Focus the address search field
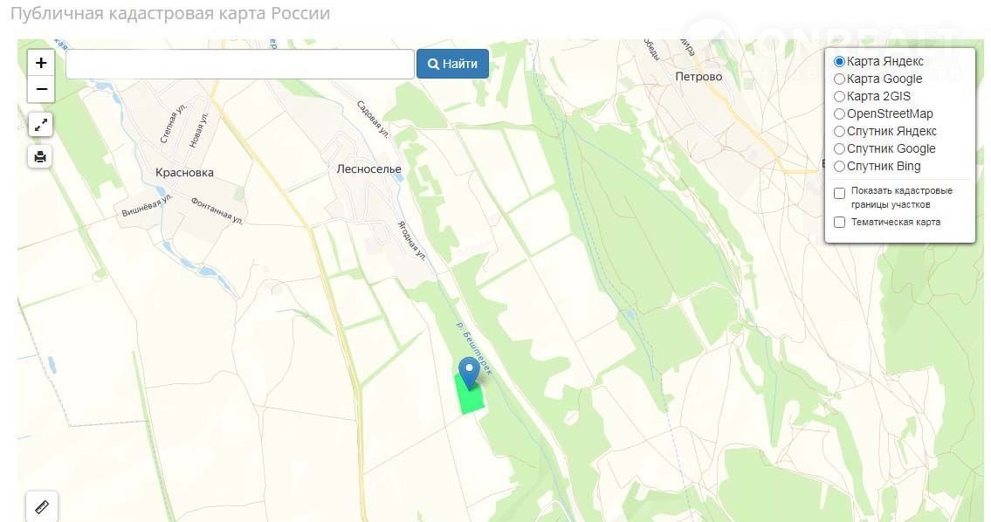991x522 pixels. tap(240, 64)
